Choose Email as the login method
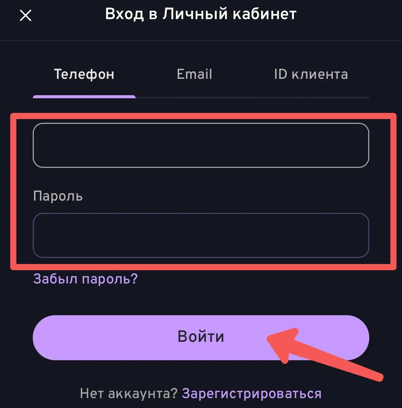The image size is (402, 408). point(194,74)
